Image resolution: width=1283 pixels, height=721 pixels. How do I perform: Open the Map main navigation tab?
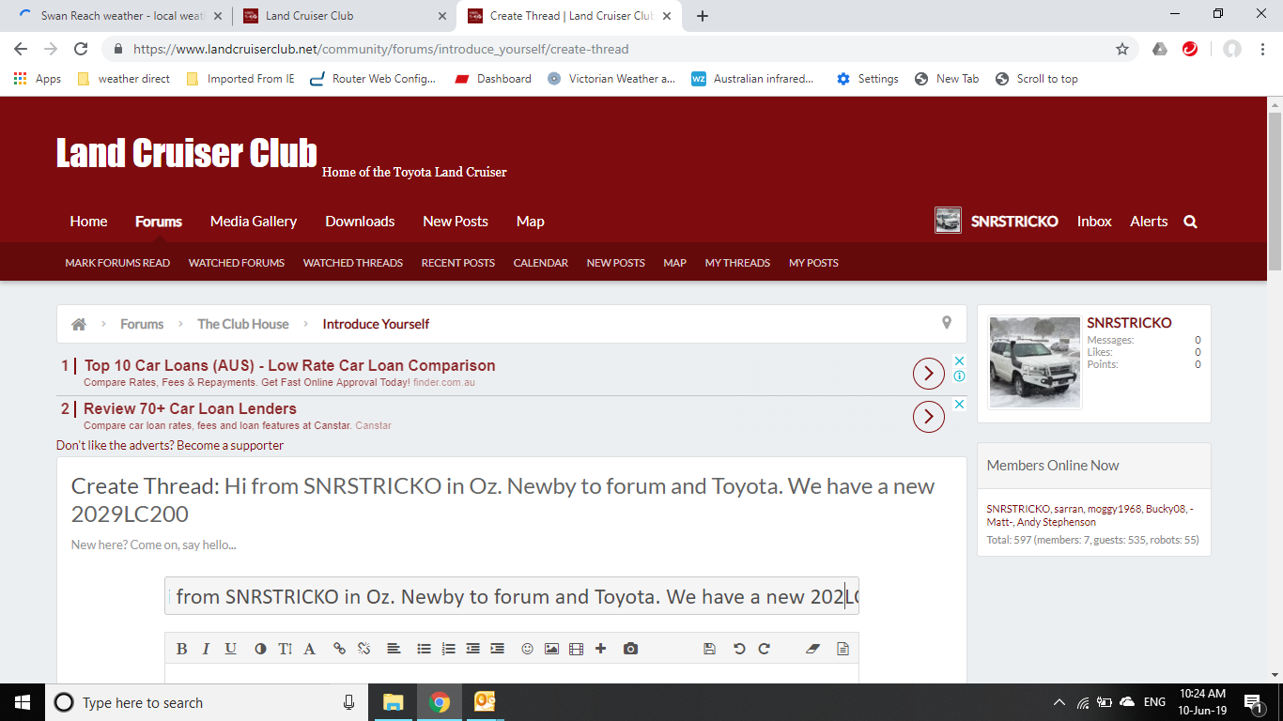531,222
